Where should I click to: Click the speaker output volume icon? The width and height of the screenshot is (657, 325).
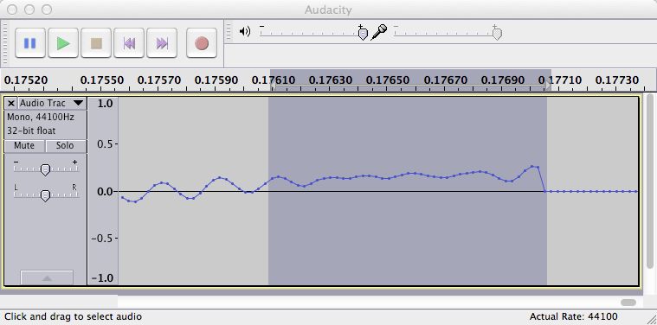pos(245,31)
